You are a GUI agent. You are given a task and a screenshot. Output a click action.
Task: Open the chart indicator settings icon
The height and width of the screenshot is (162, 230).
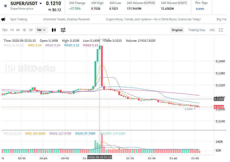tap(63, 30)
